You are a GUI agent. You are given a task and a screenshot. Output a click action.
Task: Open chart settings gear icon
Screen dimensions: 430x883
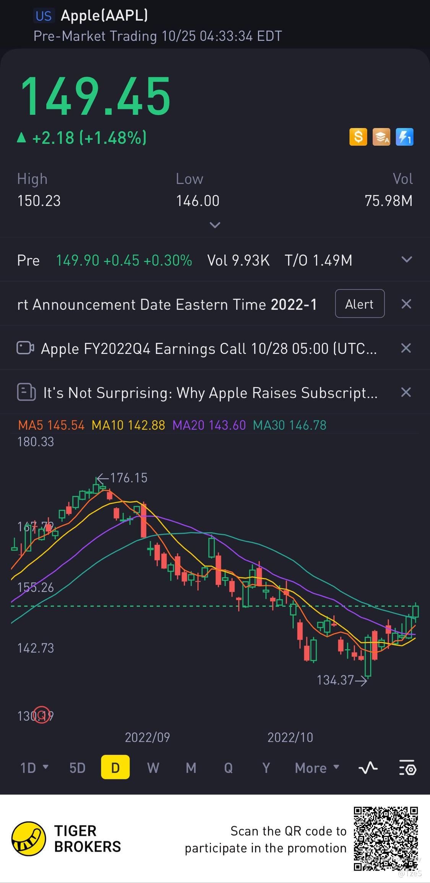click(x=407, y=767)
